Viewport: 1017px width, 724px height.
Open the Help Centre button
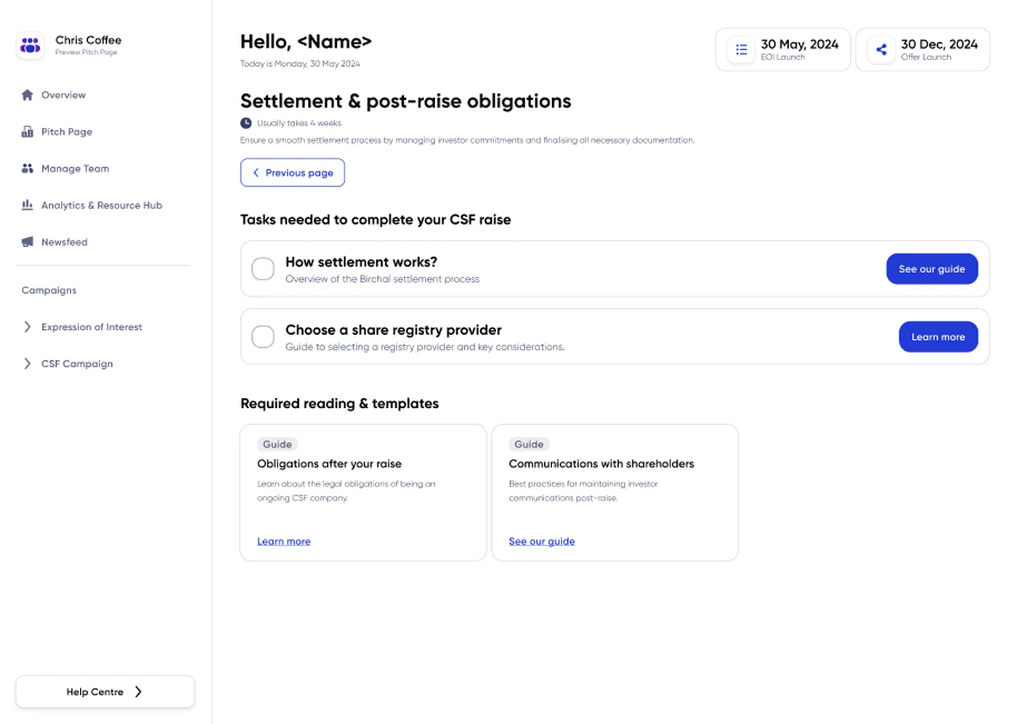pyautogui.click(x=105, y=692)
